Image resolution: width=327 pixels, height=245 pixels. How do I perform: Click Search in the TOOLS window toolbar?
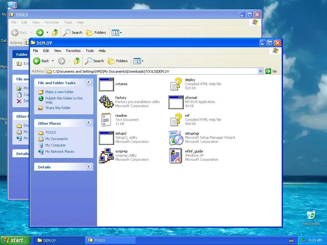coord(73,33)
